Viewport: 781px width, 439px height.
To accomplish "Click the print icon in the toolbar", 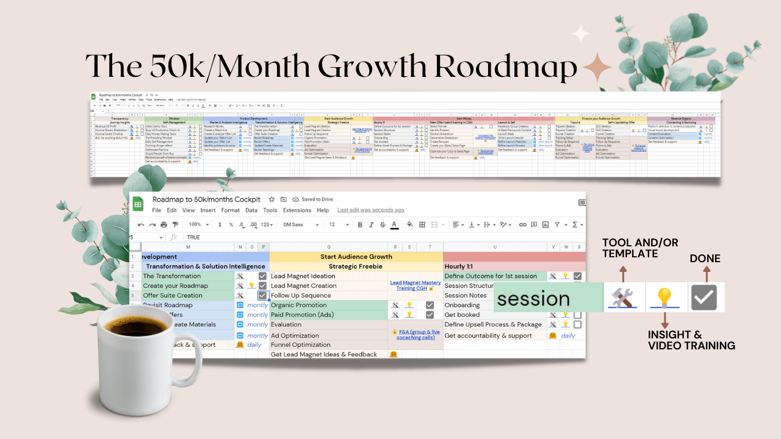I will coord(164,224).
